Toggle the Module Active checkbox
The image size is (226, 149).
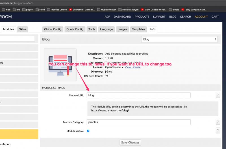(88, 131)
